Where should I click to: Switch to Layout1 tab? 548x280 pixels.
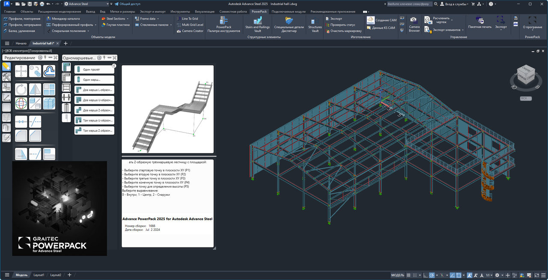pyautogui.click(x=39, y=275)
